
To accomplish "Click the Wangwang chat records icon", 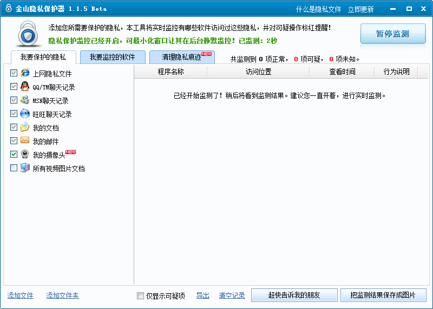I will (25, 114).
